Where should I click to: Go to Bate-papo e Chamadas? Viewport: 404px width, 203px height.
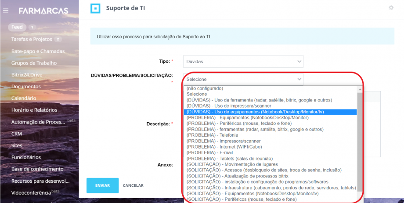[x=38, y=51]
